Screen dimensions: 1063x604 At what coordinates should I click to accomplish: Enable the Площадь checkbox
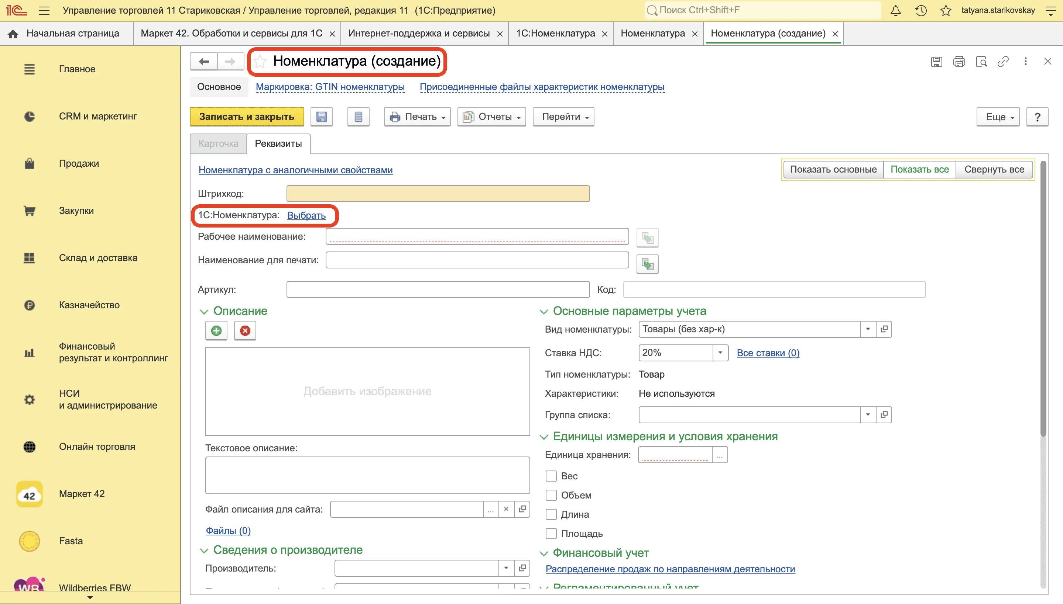[x=551, y=534]
